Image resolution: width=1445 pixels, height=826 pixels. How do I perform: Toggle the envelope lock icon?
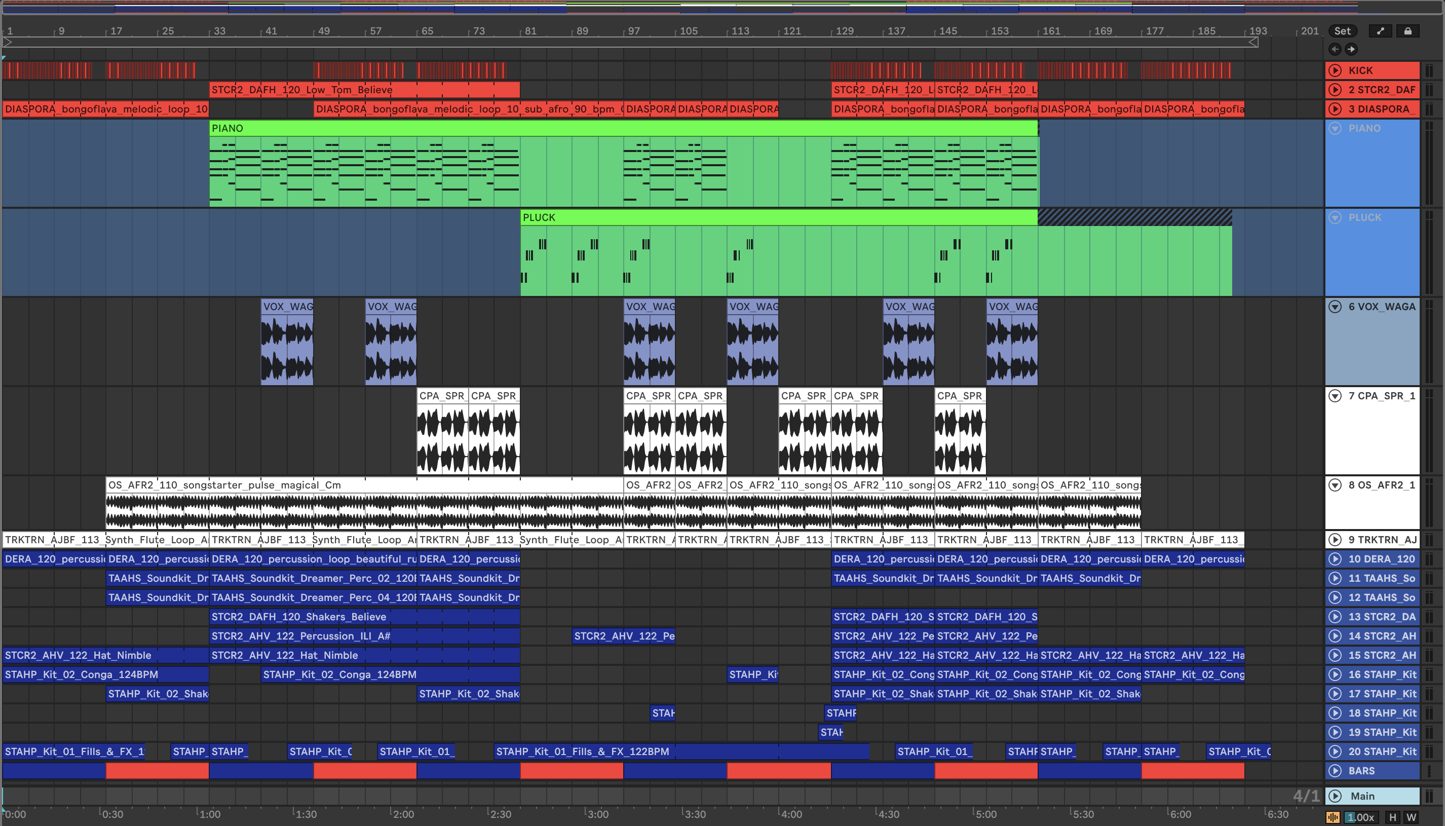[1408, 31]
